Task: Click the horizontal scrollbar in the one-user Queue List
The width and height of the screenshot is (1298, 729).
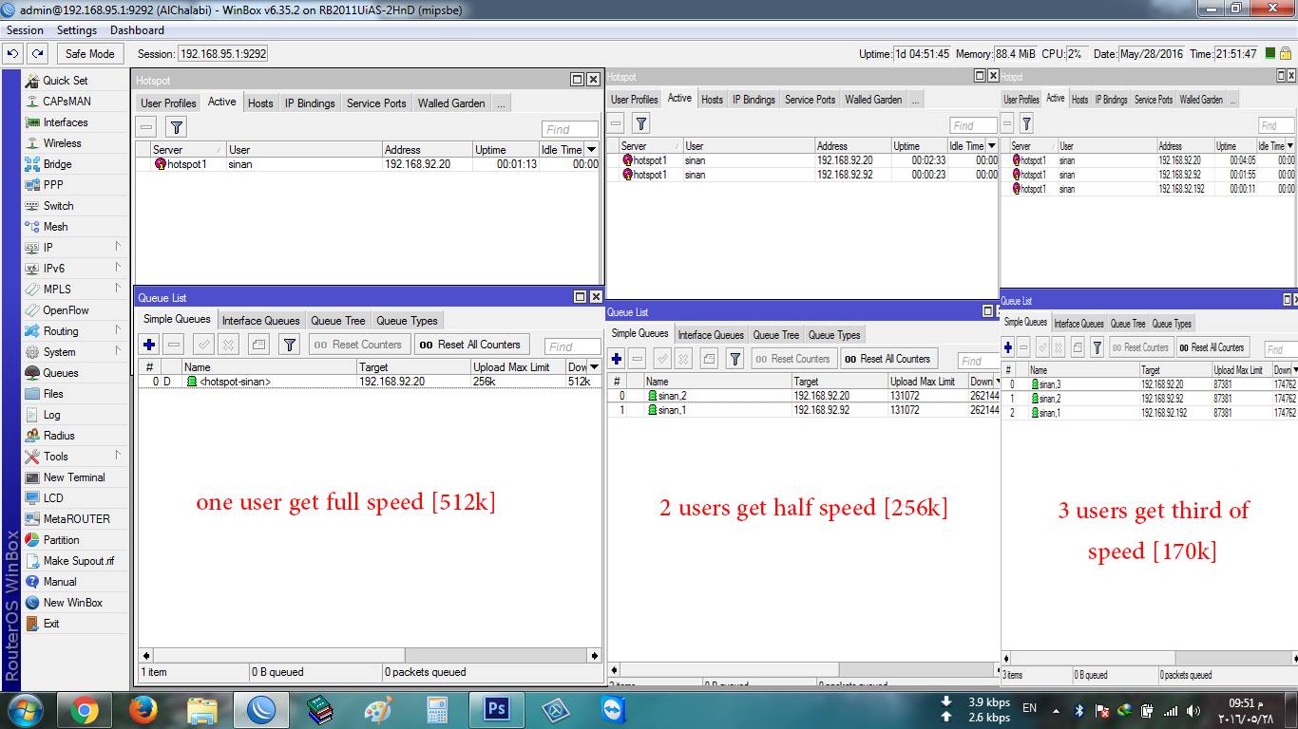Action: (x=371, y=655)
